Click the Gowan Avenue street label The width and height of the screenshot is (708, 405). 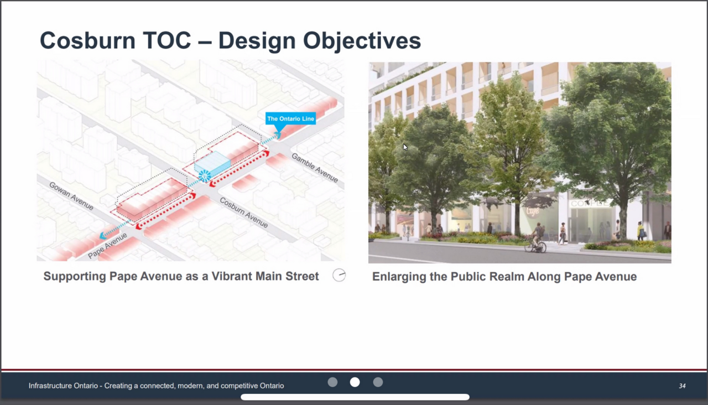[71, 195]
